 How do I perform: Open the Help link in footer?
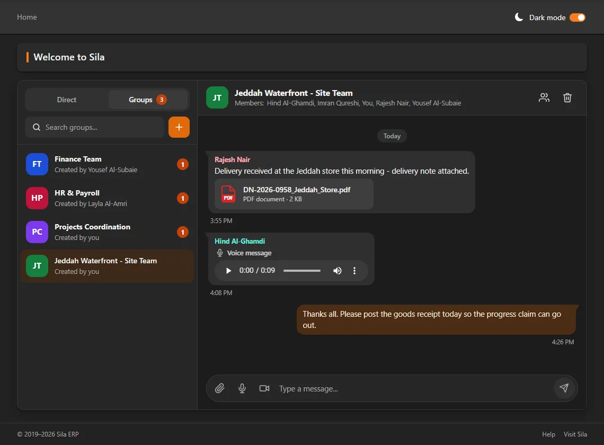pyautogui.click(x=548, y=434)
